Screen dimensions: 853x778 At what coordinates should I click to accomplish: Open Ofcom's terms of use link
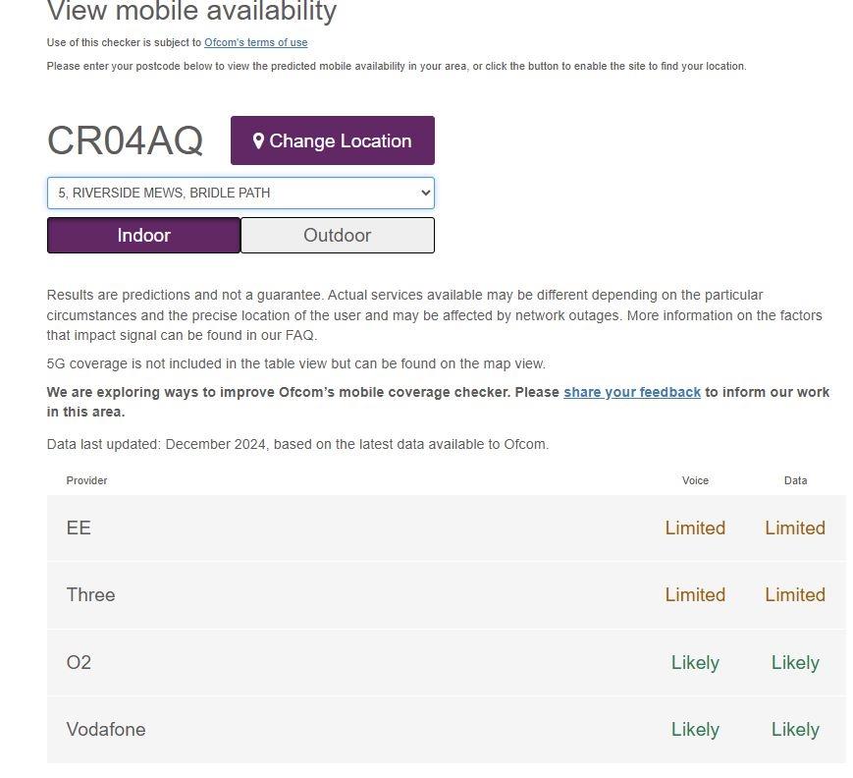[255, 42]
